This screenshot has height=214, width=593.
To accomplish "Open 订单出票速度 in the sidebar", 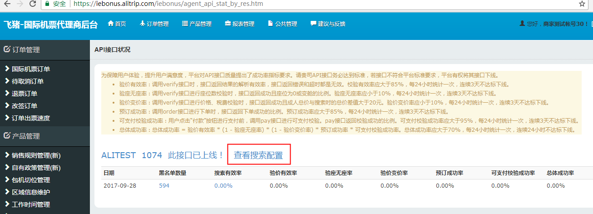I will 31,118.
